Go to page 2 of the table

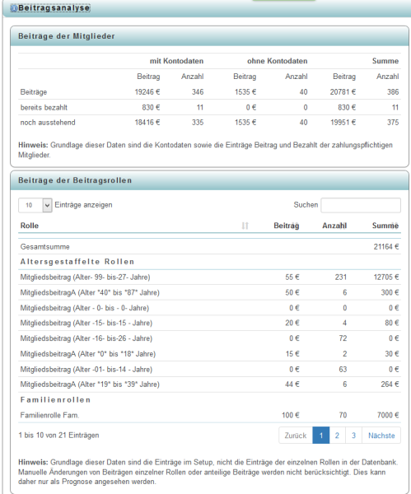(x=337, y=436)
